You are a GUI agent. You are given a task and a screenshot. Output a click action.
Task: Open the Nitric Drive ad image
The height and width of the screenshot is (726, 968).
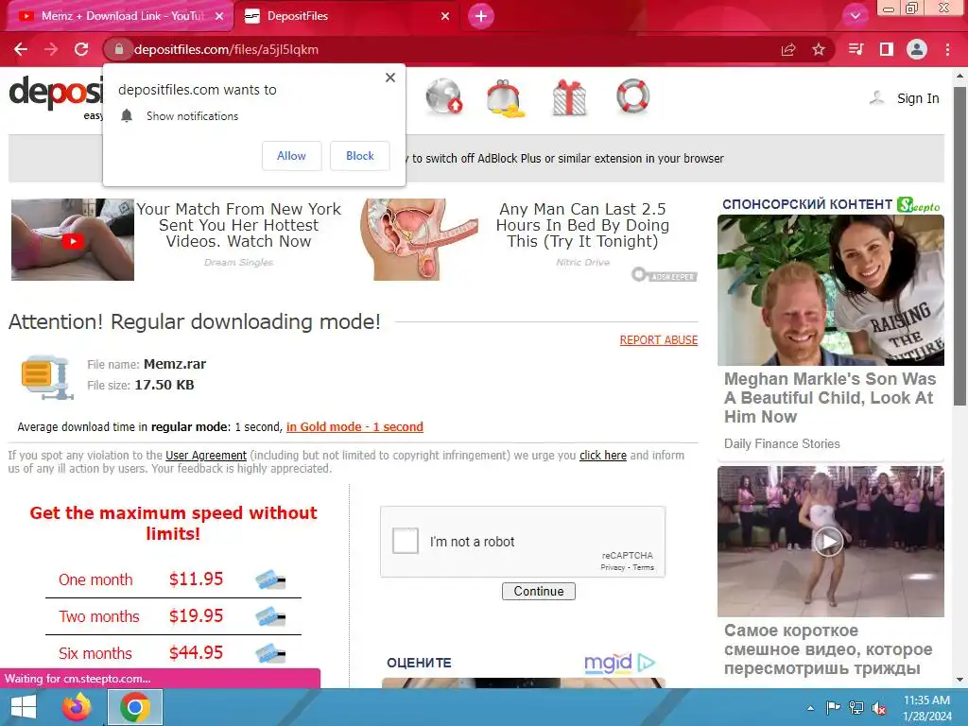point(419,239)
